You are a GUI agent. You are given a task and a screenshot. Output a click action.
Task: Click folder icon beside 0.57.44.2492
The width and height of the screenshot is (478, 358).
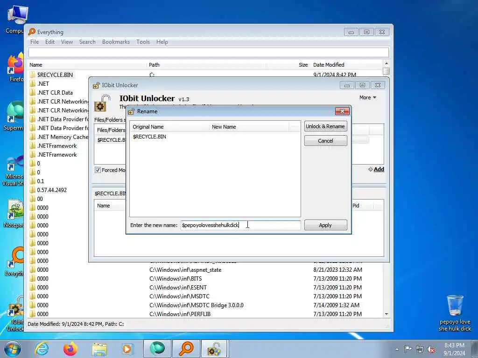pos(32,190)
